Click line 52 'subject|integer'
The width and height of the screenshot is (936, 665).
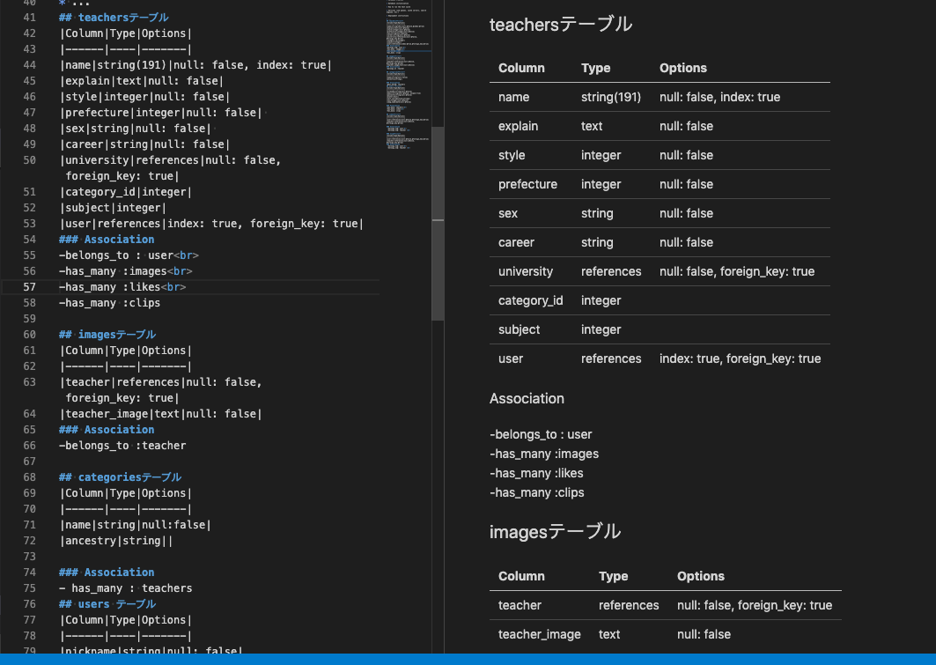click(113, 208)
